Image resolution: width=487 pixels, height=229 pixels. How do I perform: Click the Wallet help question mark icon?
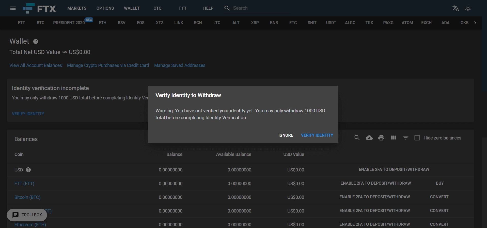[36, 41]
